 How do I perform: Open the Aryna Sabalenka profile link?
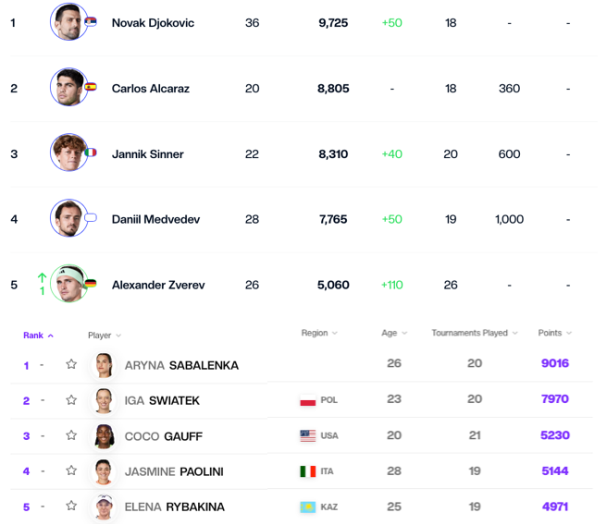(181, 365)
